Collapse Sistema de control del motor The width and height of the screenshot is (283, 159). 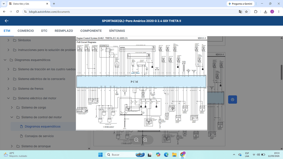(12, 117)
